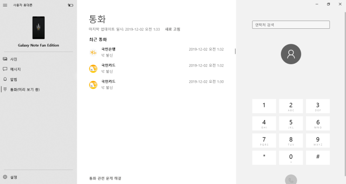Select 통화(미리 보기 중) calls section
The width and height of the screenshot is (346, 184).
[x=38, y=89]
